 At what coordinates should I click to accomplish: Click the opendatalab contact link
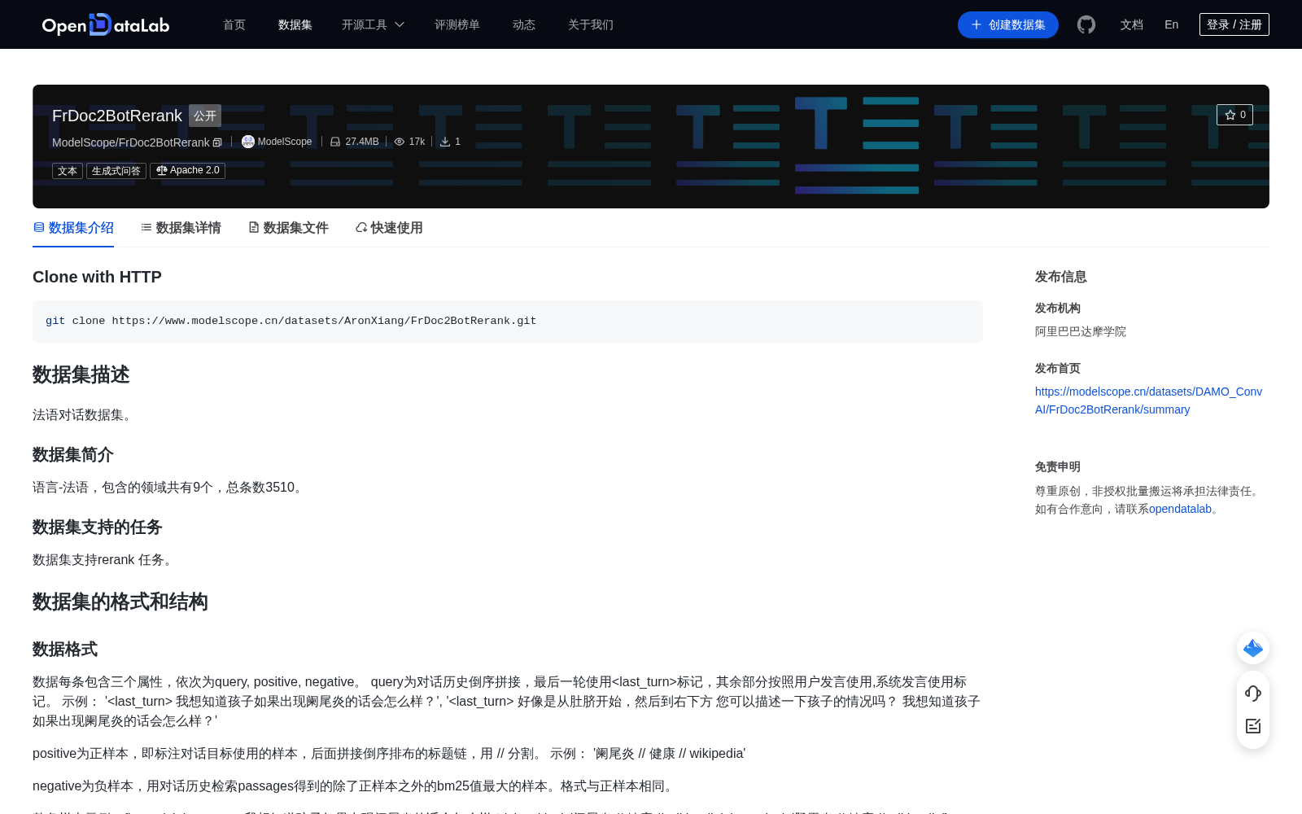click(x=1180, y=509)
